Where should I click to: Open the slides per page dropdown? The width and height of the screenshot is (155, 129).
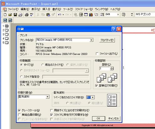click(x=93, y=97)
